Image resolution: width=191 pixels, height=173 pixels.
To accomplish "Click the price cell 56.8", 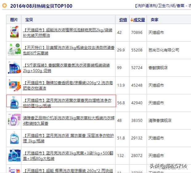I will 121,103.
